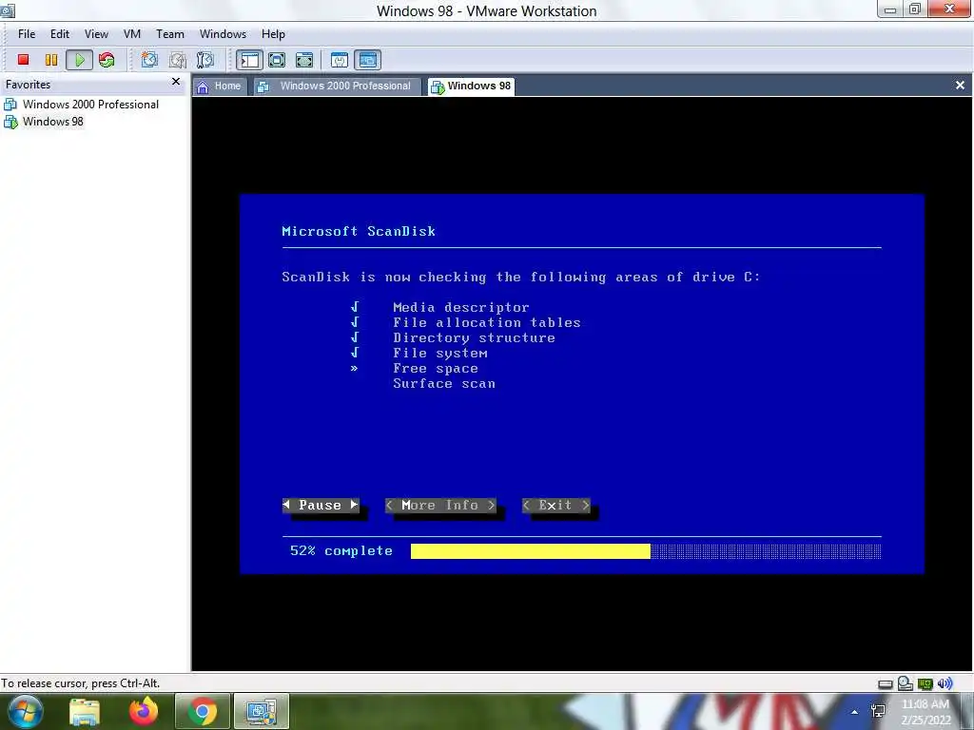The image size is (974, 730).
Task: Revert to the previous snapshot icon
Action: 178,60
